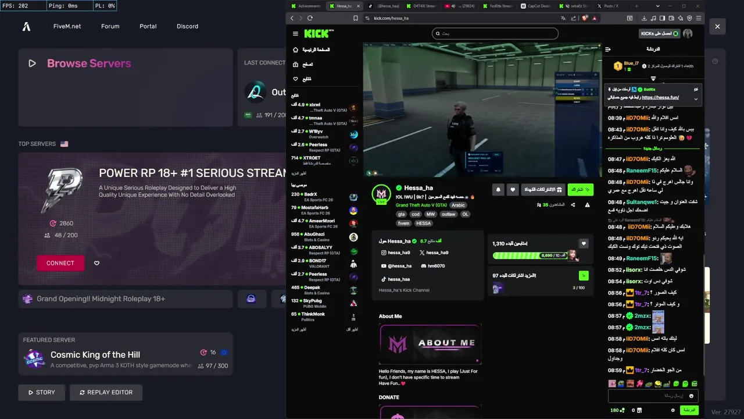Image resolution: width=744 pixels, height=419 pixels.
Task: Open chat settings gear icon
Action: coord(673,410)
